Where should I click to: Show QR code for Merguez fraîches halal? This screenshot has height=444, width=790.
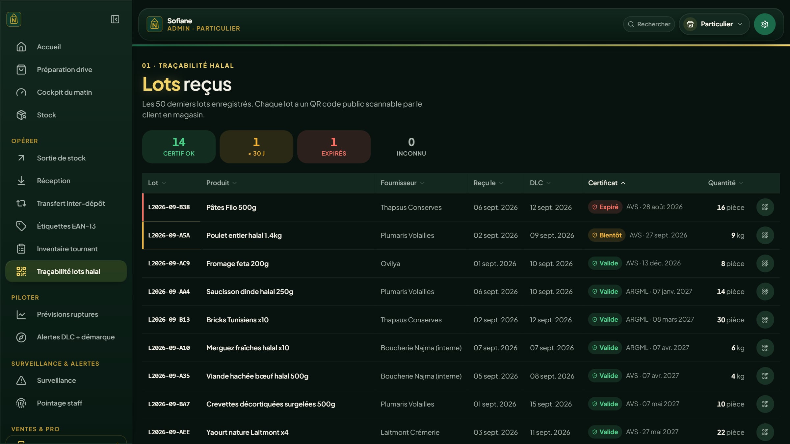[765, 348]
